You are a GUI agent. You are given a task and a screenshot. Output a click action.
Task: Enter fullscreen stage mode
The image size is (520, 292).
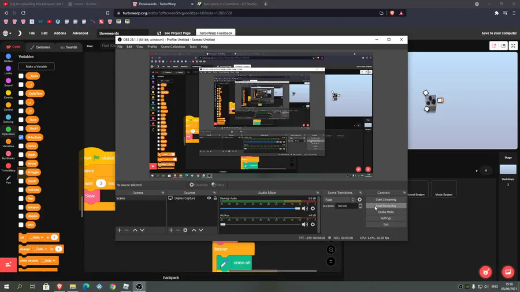click(x=513, y=46)
